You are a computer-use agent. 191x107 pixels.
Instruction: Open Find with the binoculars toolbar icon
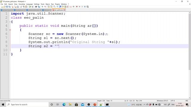36,7
